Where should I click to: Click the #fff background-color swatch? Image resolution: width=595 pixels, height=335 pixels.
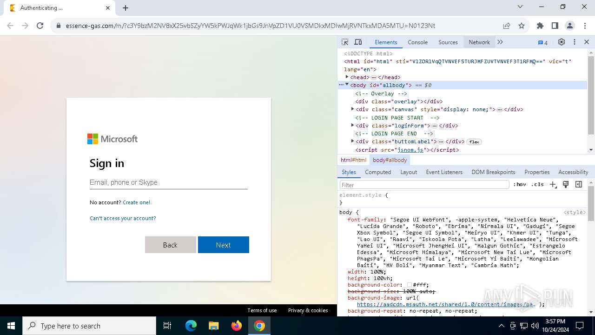tap(410, 285)
